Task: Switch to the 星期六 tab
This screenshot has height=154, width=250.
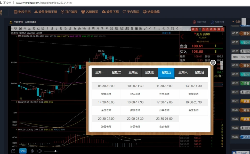Action: point(183,72)
